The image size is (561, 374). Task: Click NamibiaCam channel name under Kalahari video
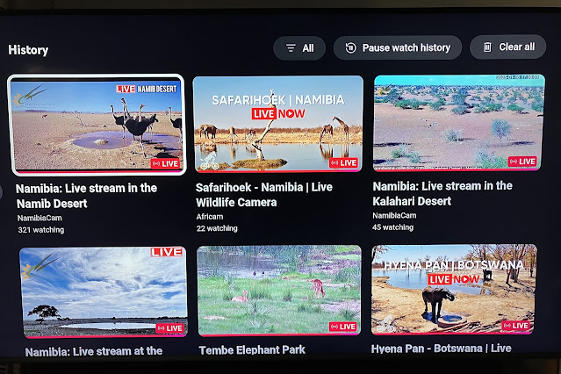click(394, 215)
